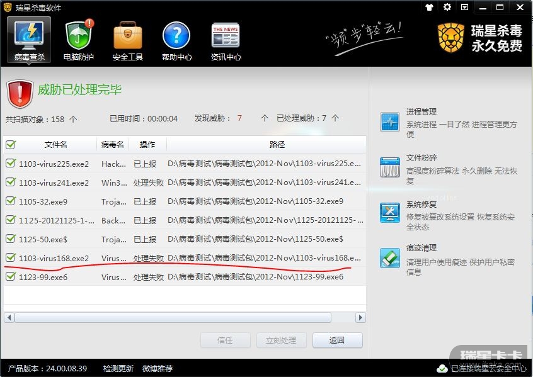Uncheck 1125-20121125-1 row checkbox
Image resolution: width=533 pixels, height=377 pixels.
tap(11, 220)
